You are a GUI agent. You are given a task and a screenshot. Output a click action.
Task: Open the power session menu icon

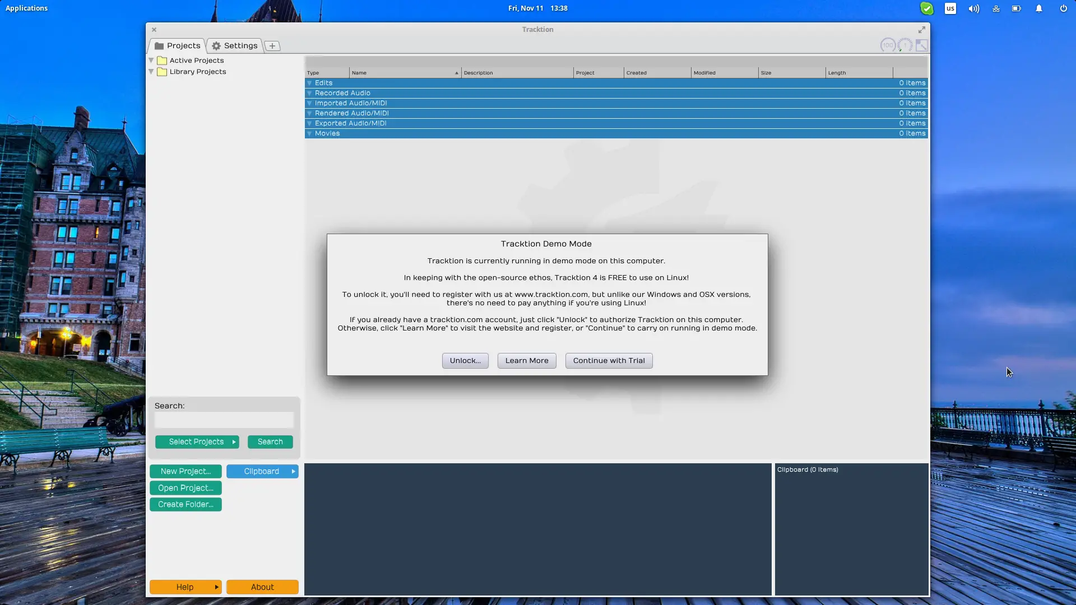[x=1063, y=8]
